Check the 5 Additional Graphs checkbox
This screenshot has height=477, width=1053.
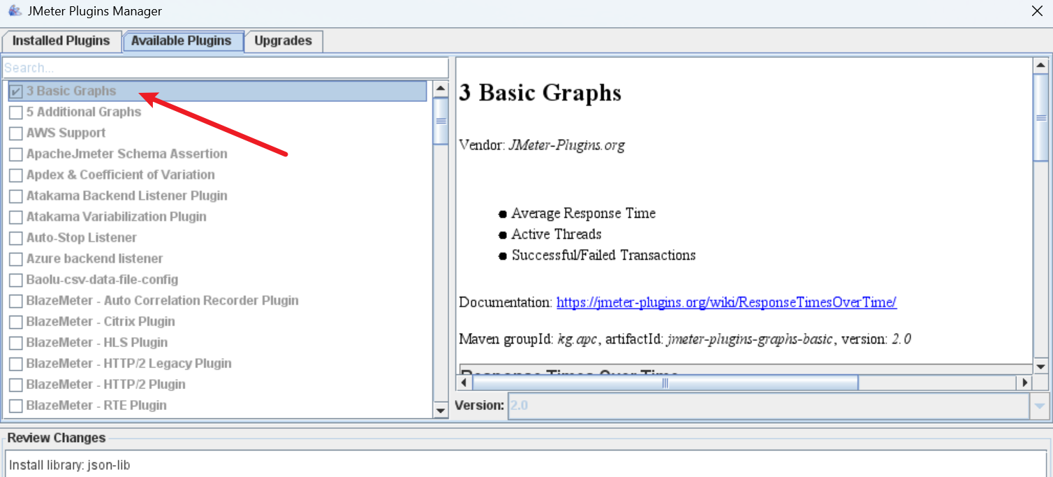(16, 112)
